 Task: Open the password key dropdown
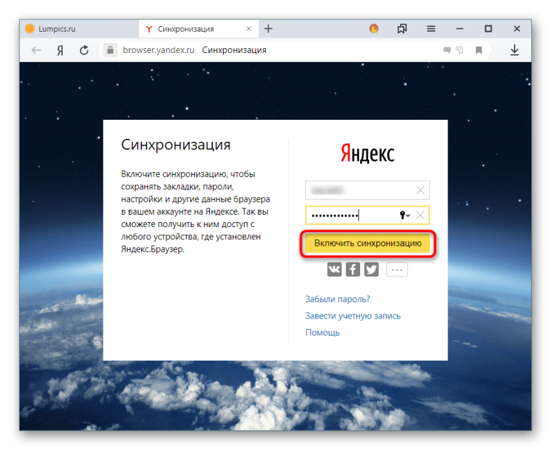click(x=404, y=215)
